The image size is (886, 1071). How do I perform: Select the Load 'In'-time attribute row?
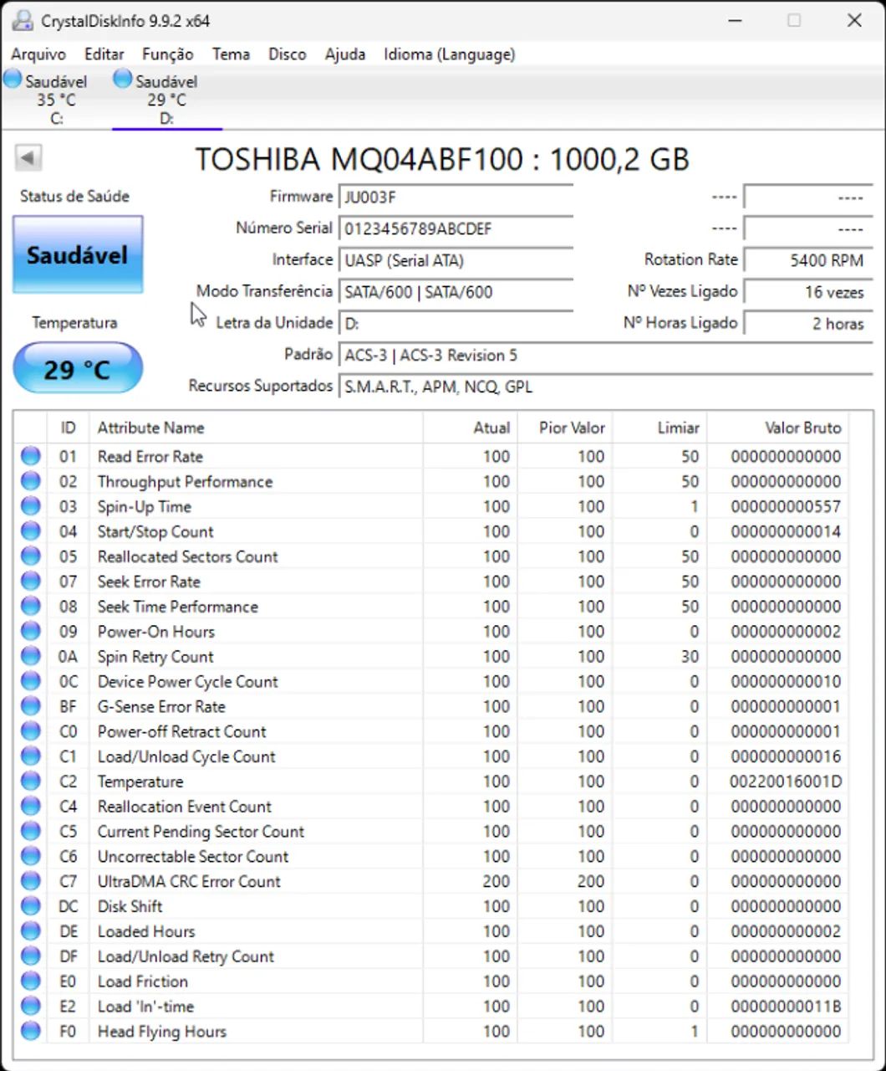click(431, 1007)
